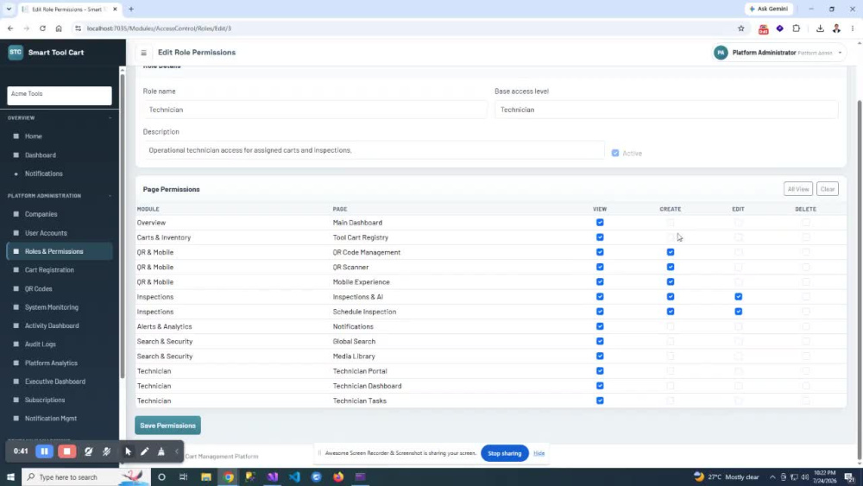Click the Description input field
Viewport: 863px width, 486px height.
point(373,150)
